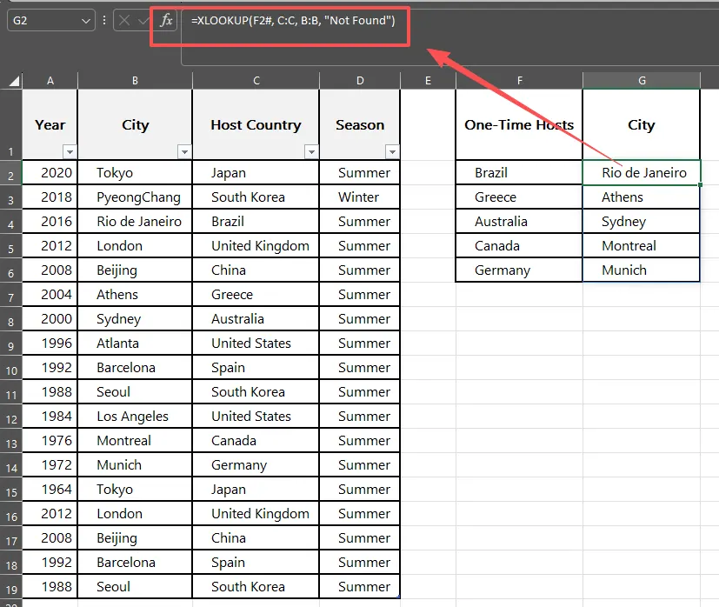Screen dimensions: 719x607
Task: Select the Brazil cell under One-Time Hosts
Action: [x=519, y=172]
